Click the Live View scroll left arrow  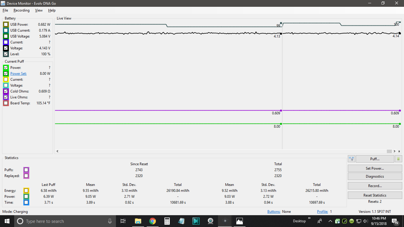(x=57, y=151)
